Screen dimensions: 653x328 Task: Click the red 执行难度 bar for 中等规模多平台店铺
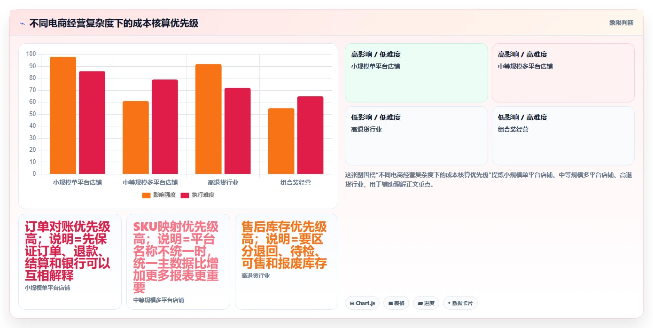[x=165, y=127]
